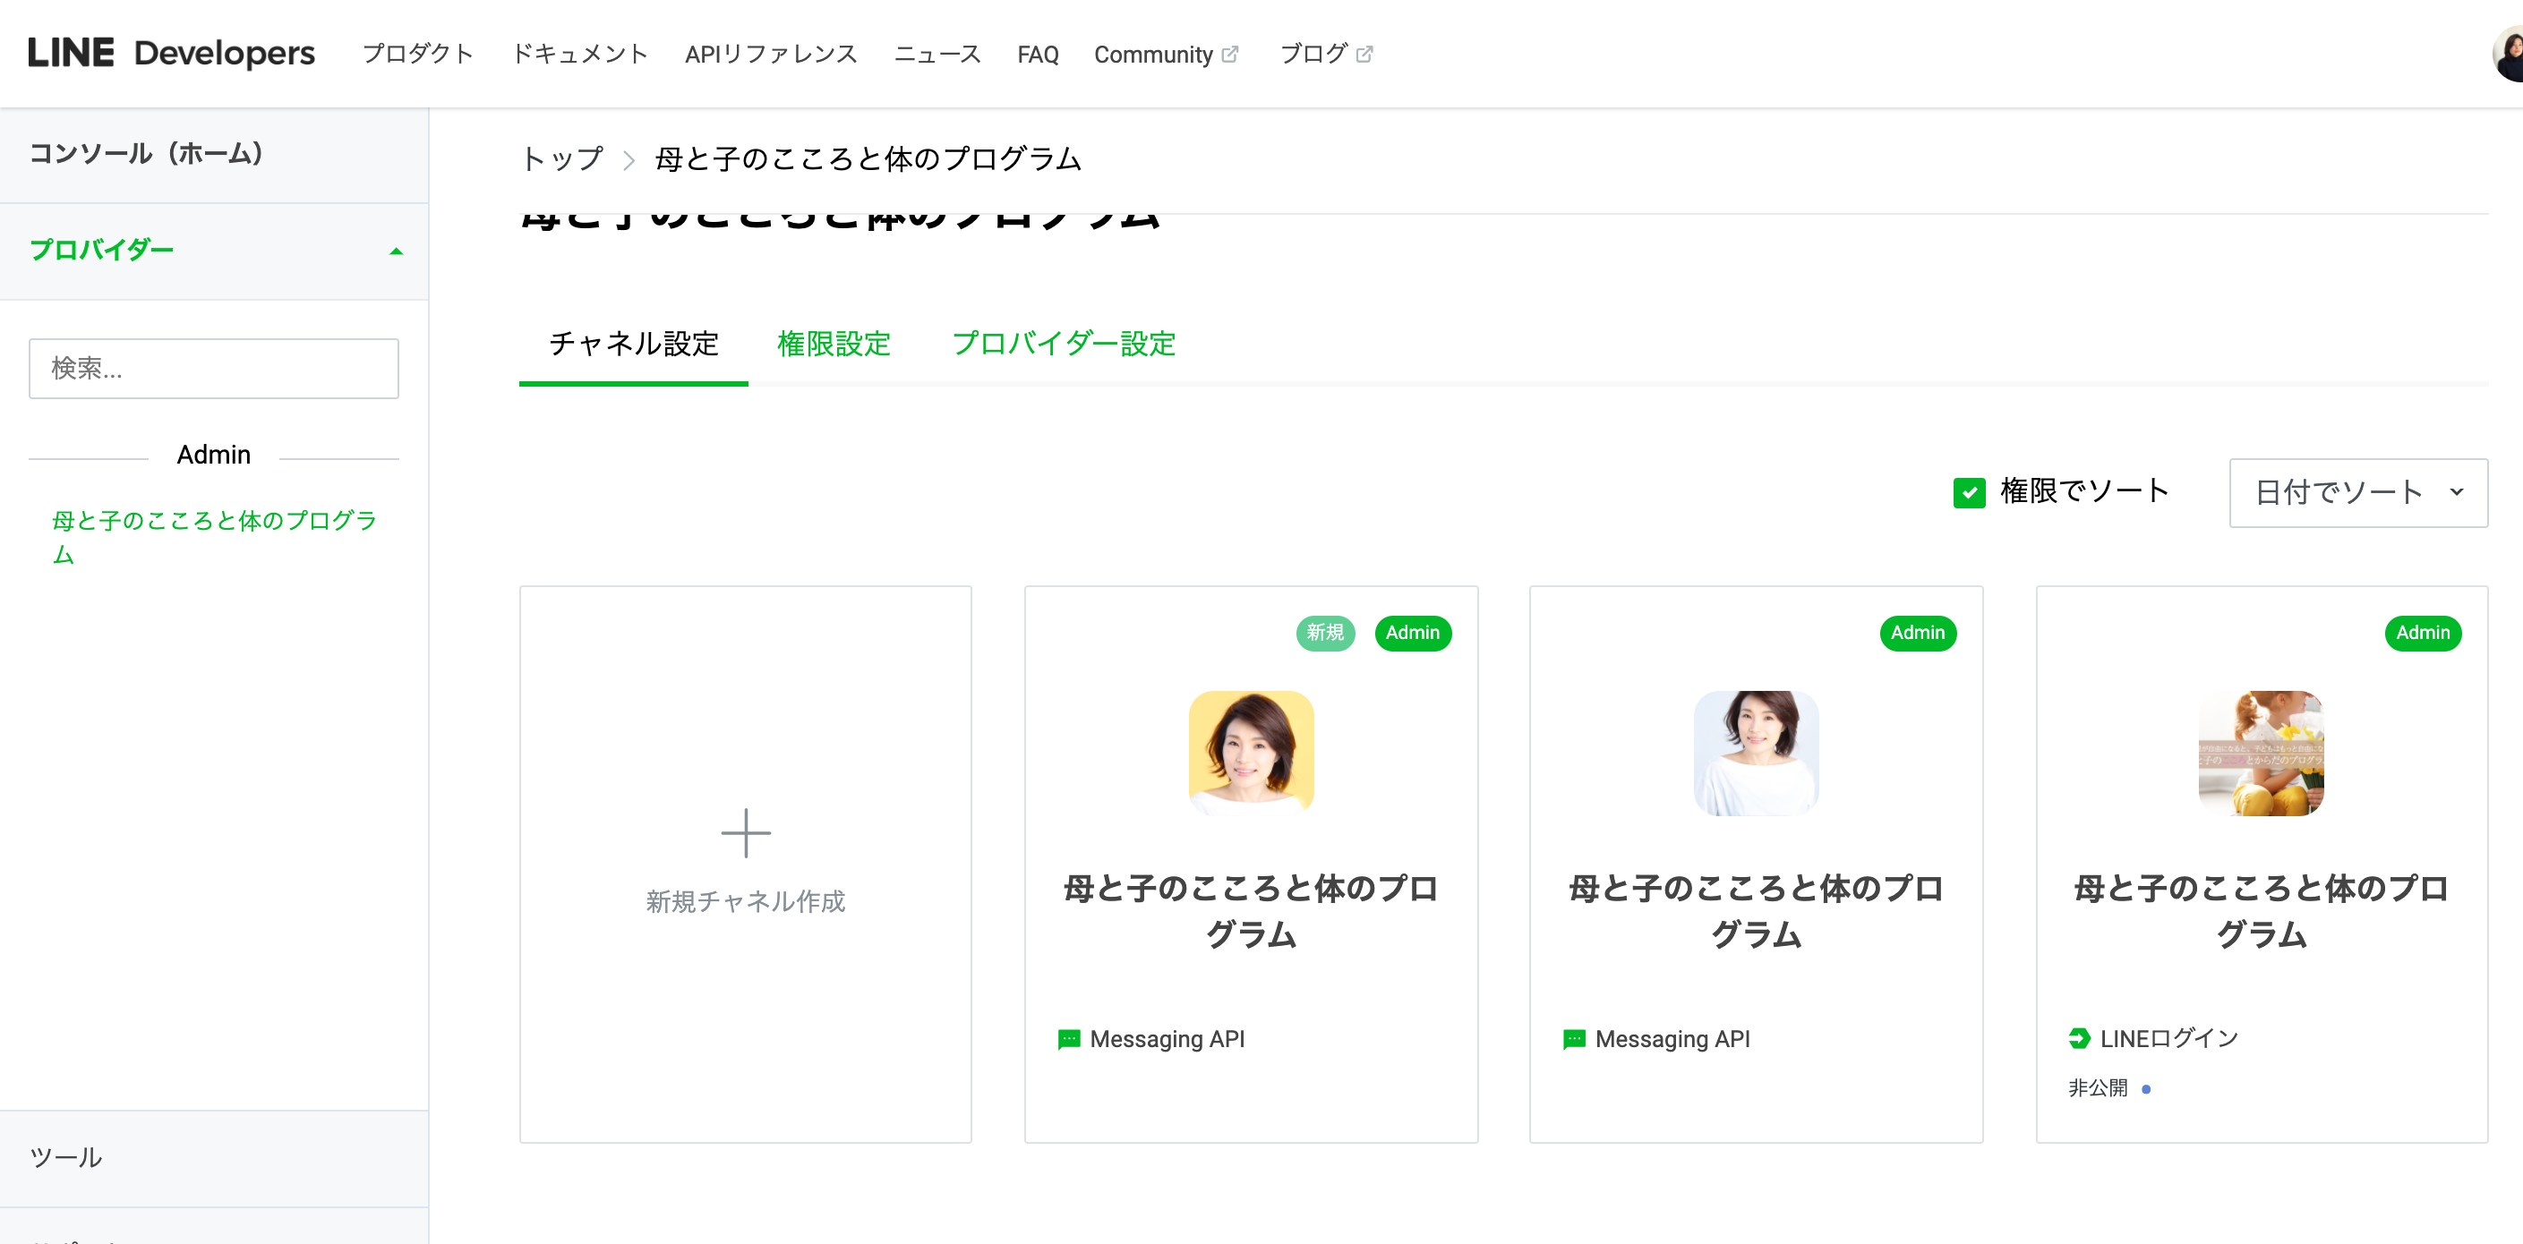Click the 非公開 status text

(2098, 1088)
